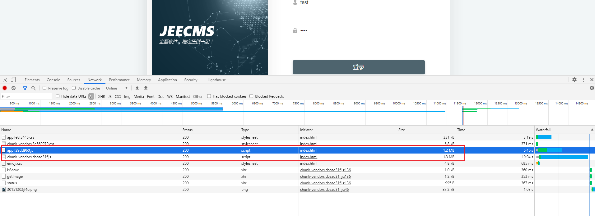The image size is (595, 216).
Task: Click the file icon of app.fe8f3445.css
Action: click(4, 137)
